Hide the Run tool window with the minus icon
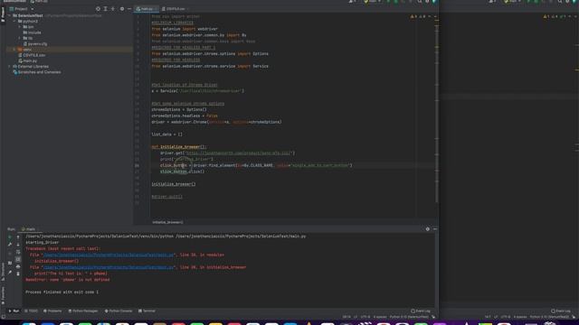 (x=435, y=228)
